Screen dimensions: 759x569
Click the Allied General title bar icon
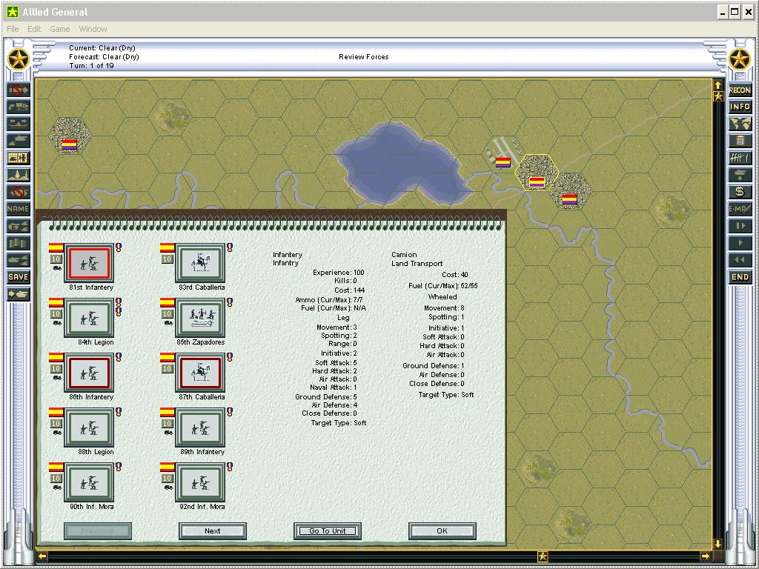click(13, 12)
